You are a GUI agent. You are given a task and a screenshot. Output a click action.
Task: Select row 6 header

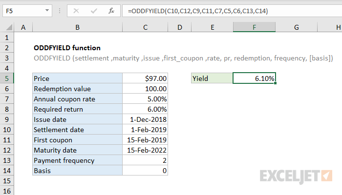7,89
